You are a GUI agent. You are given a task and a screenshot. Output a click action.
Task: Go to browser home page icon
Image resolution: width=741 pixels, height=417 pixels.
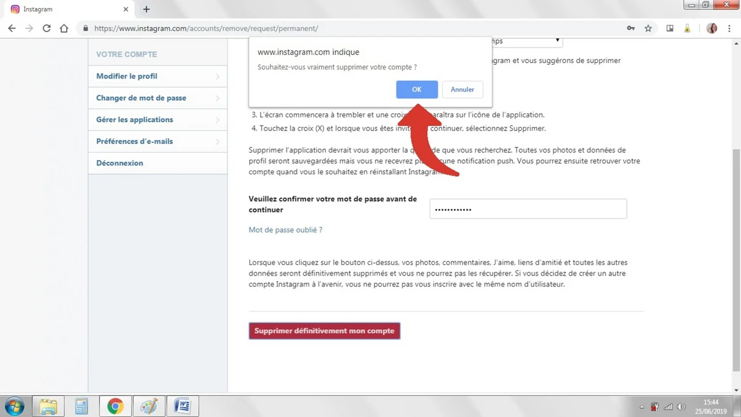coord(64,28)
